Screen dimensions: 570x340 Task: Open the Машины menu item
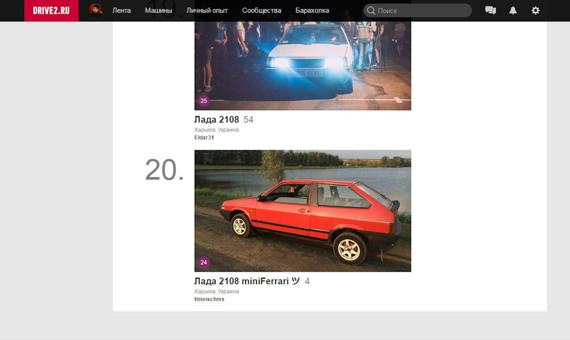tap(159, 11)
